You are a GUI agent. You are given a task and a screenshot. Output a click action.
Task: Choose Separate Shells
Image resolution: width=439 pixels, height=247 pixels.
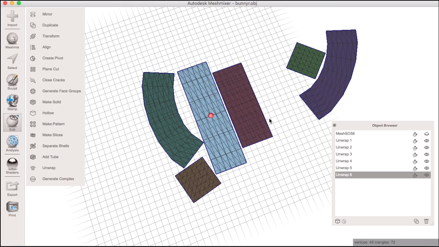tap(55, 146)
